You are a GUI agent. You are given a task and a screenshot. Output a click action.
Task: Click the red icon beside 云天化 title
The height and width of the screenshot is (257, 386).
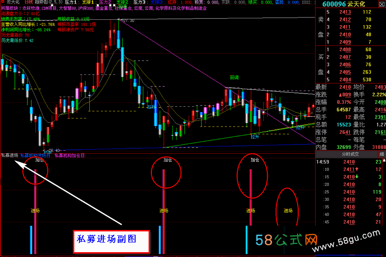pos(2,2)
